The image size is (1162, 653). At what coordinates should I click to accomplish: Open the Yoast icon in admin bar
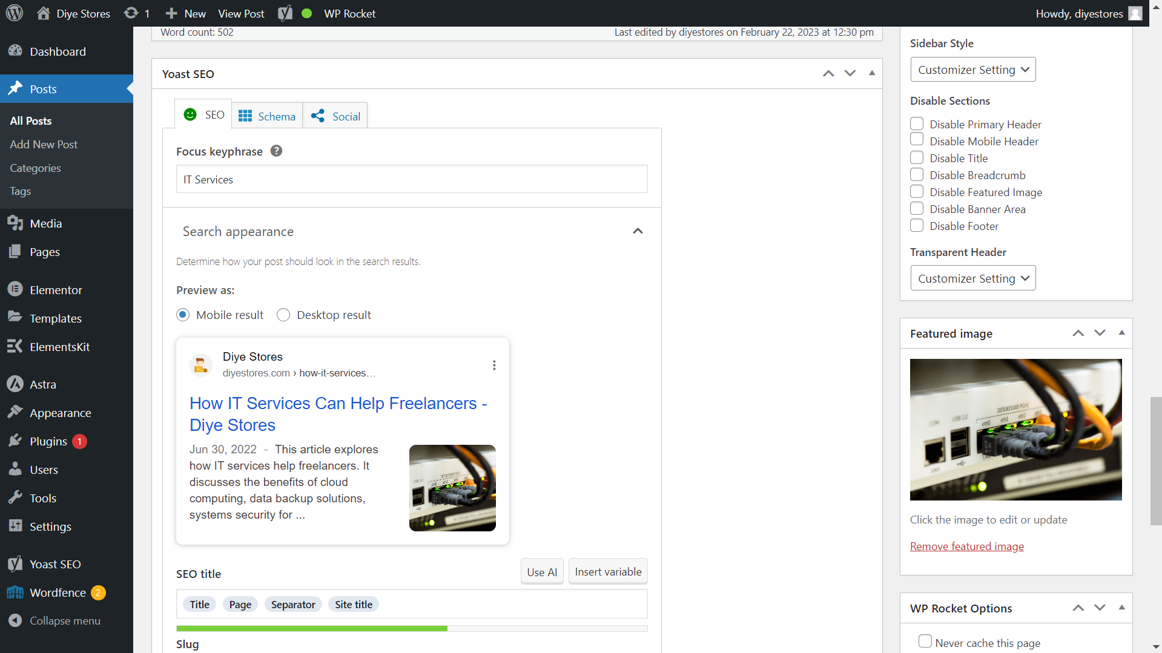(x=285, y=13)
